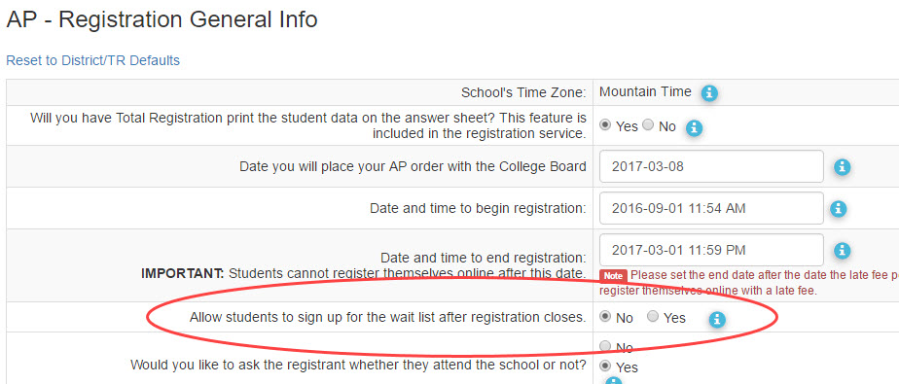
Task: Click the Mountain Time time zone value
Action: [645, 91]
